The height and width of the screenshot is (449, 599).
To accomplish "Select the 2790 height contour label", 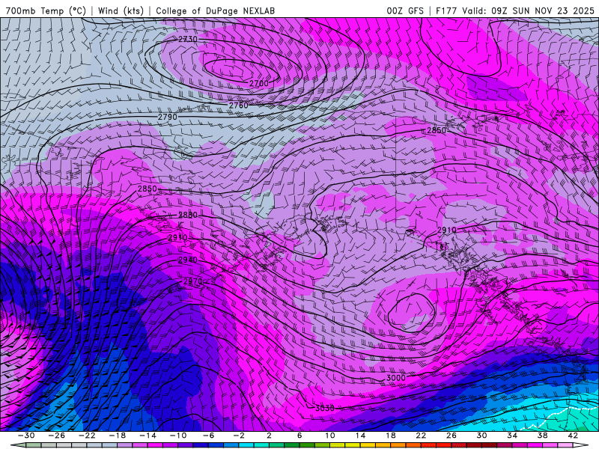I will coord(167,117).
